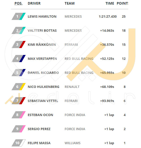Click the position 2 Mercedes badge

pyautogui.click(x=19, y=30)
